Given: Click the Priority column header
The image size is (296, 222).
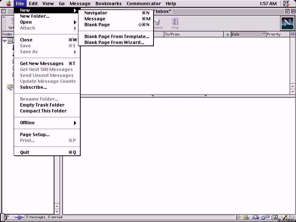Looking at the screenshot, I should click(x=277, y=34).
